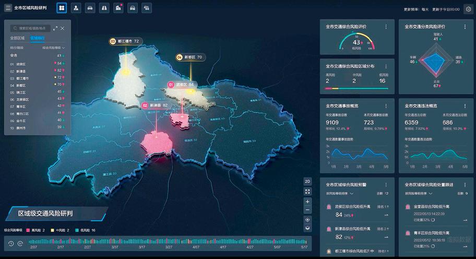The height and width of the screenshot is (259, 476).
Task: Switch to the 全部区域 tab
Action: pos(17,38)
